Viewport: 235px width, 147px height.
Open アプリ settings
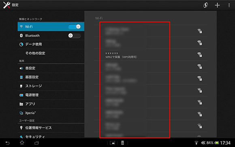click(51, 104)
